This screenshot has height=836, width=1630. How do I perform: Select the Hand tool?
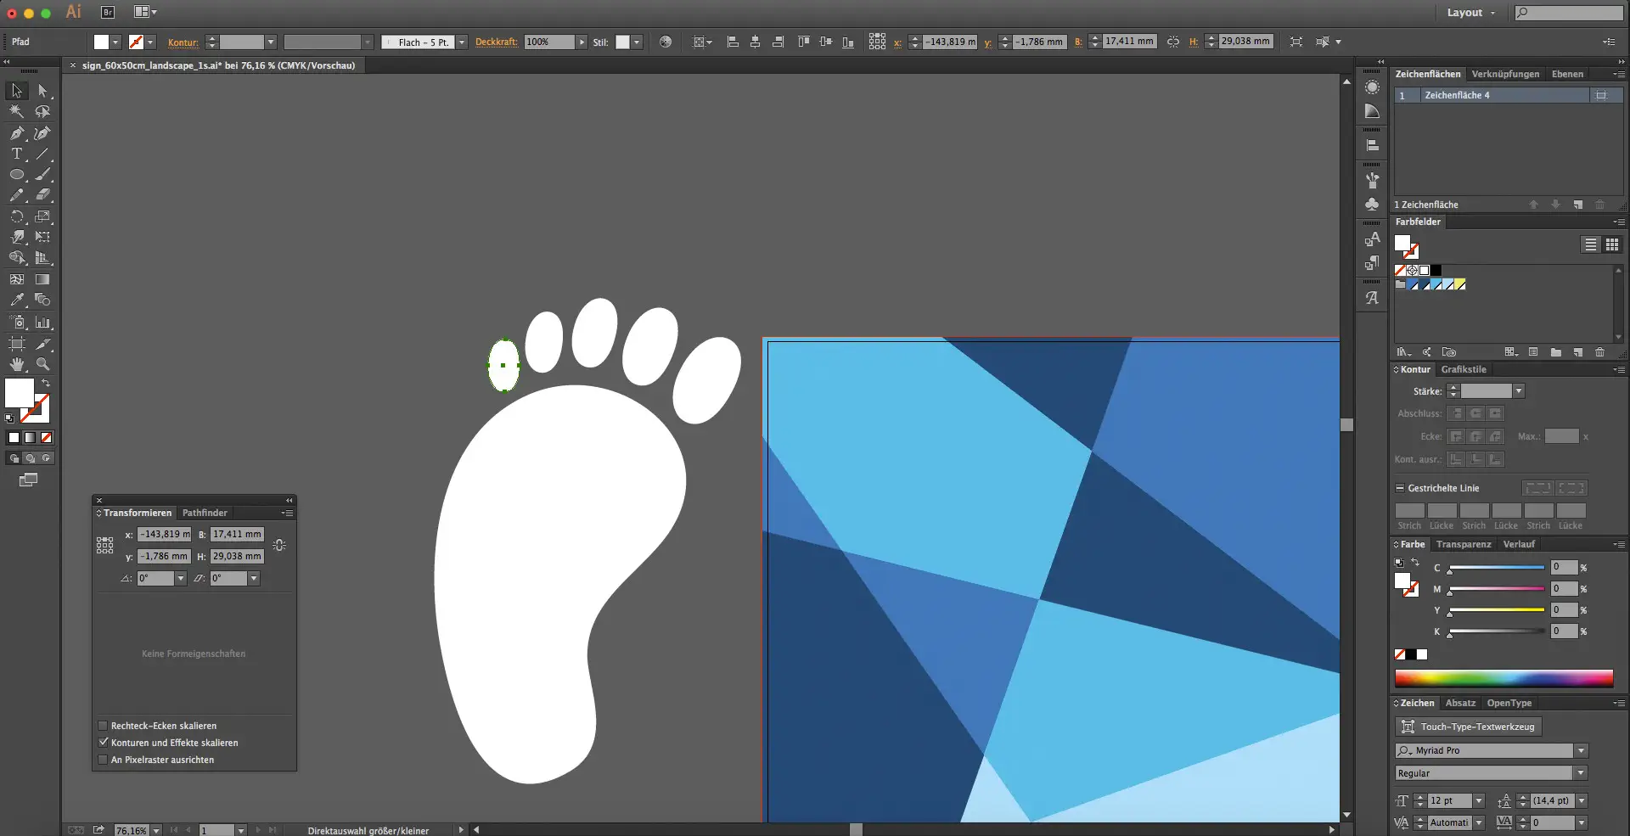pyautogui.click(x=17, y=364)
